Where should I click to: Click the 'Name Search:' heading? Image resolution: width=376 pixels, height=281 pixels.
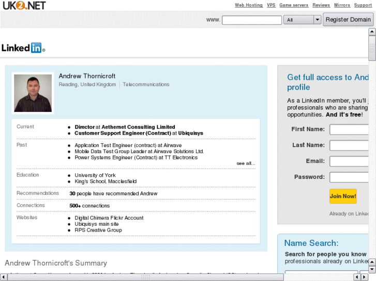tap(311, 243)
